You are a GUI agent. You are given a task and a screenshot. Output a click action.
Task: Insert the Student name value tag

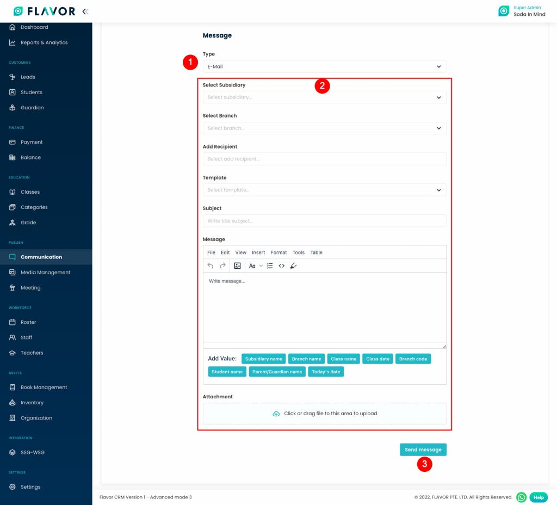(227, 372)
